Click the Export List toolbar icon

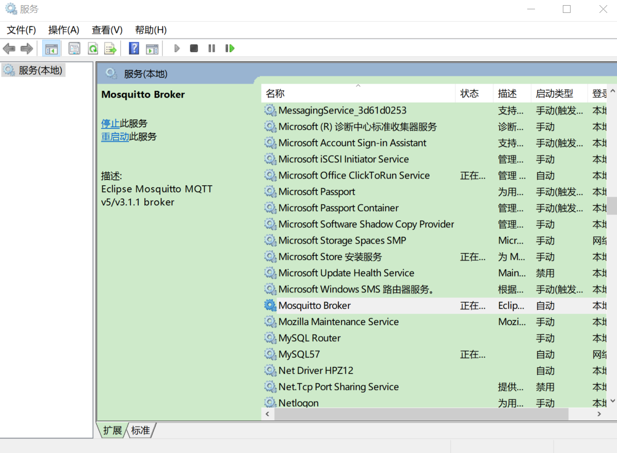[x=110, y=48]
